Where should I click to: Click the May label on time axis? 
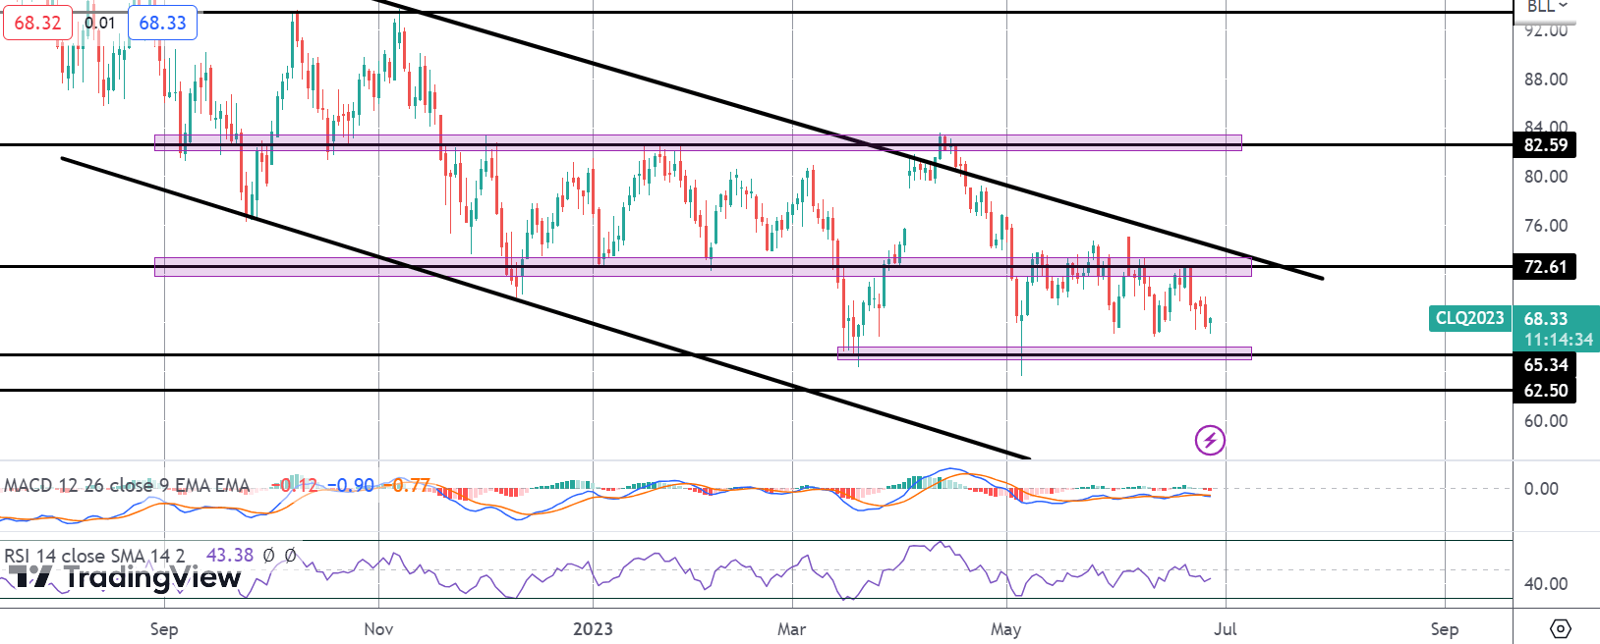point(1006,629)
